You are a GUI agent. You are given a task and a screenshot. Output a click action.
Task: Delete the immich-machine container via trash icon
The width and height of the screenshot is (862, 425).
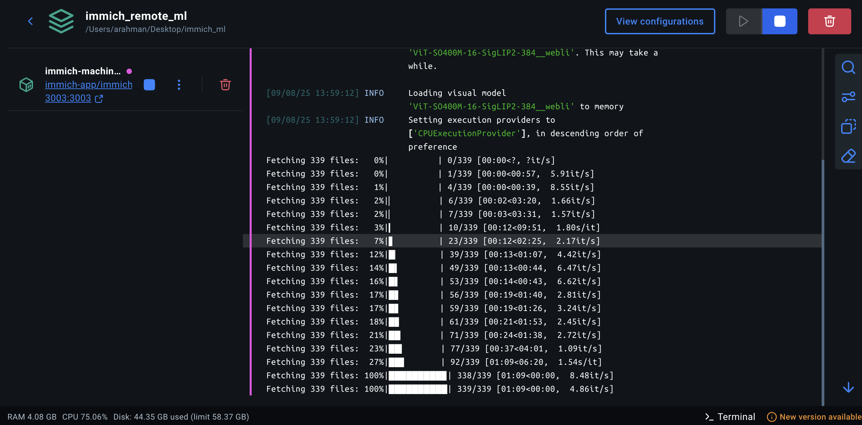(225, 85)
